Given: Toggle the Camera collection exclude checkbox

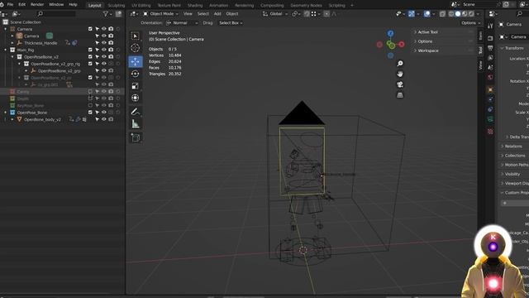Looking at the screenshot, I should click(x=90, y=29).
